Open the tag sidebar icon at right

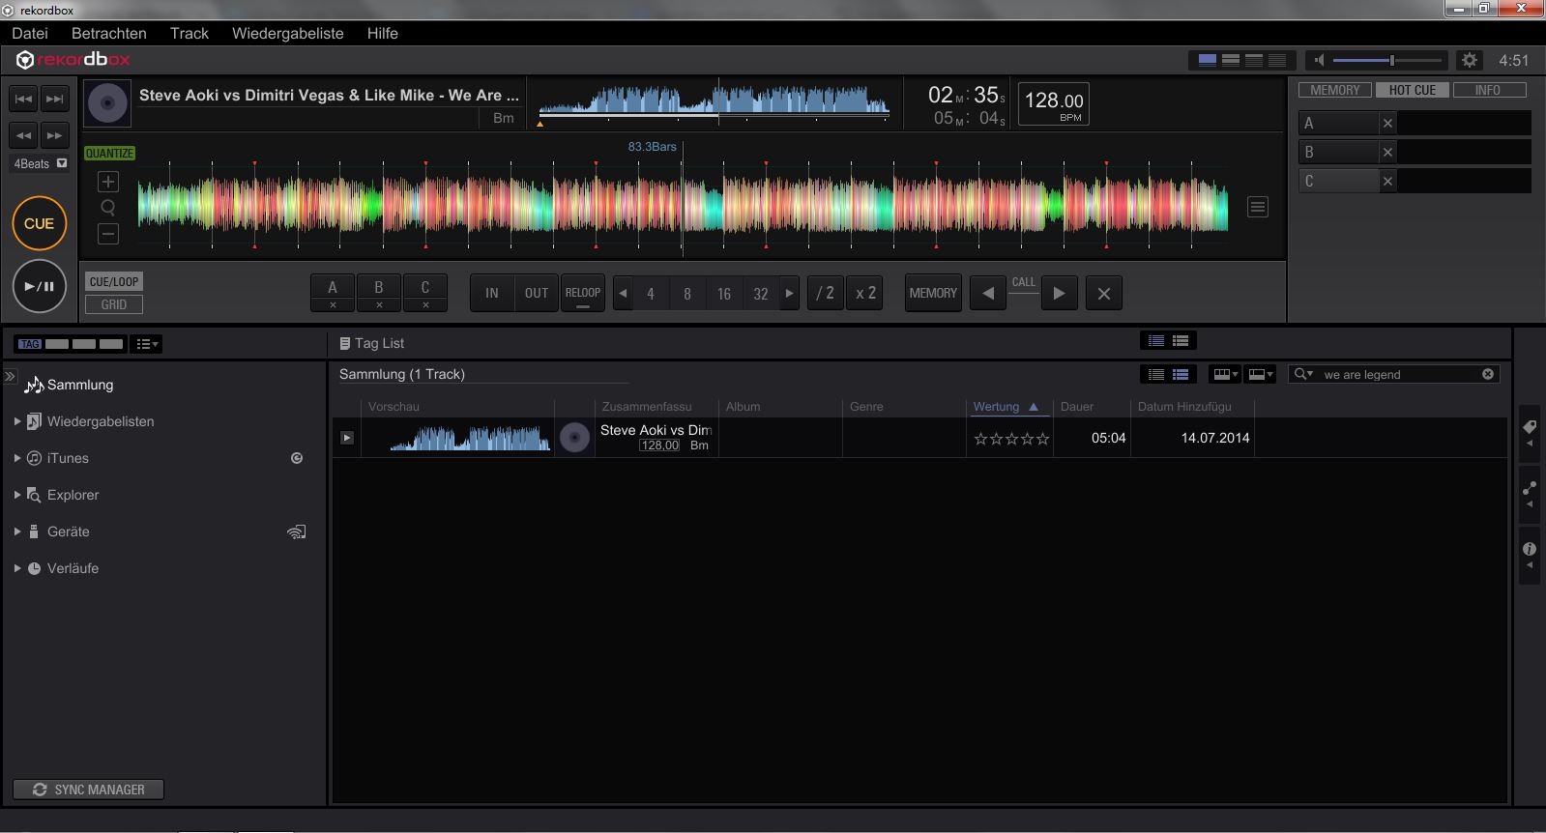click(x=1530, y=432)
